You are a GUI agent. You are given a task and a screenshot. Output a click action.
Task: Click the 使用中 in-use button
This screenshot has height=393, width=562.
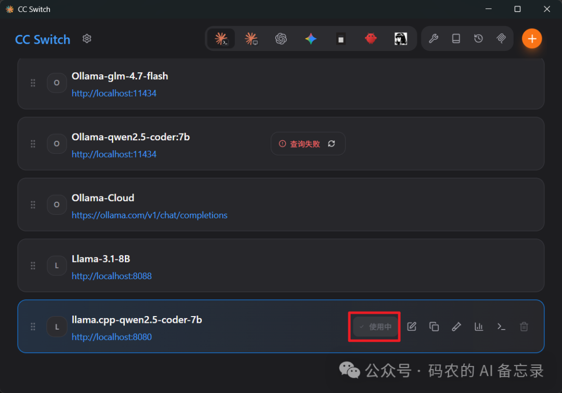375,326
